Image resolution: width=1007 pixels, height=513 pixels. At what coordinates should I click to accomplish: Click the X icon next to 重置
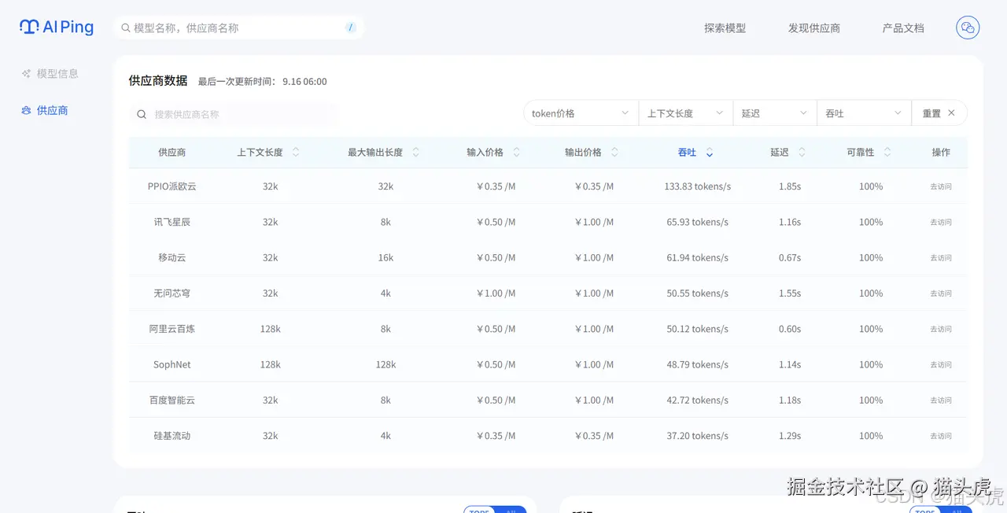pos(952,113)
